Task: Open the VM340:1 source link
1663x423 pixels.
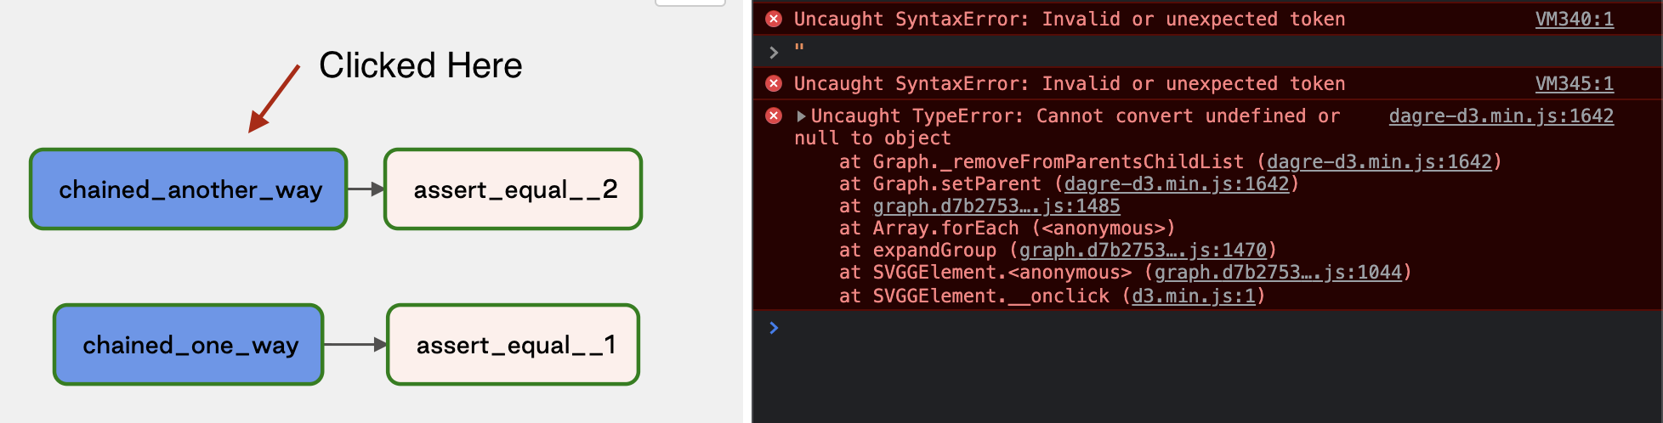Action: pos(1574,19)
